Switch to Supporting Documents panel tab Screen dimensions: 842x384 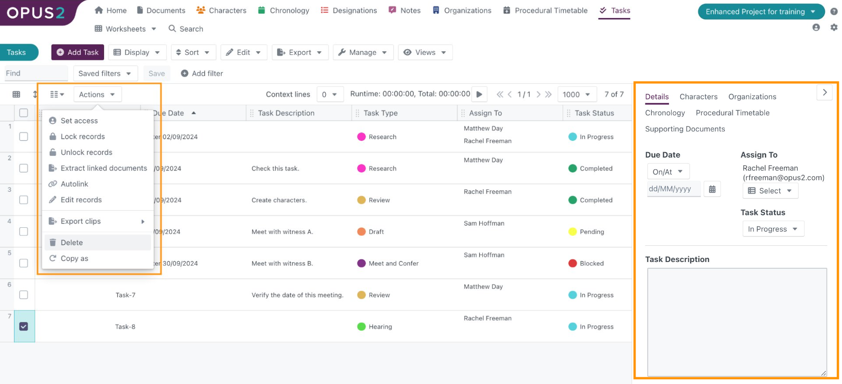coord(685,129)
